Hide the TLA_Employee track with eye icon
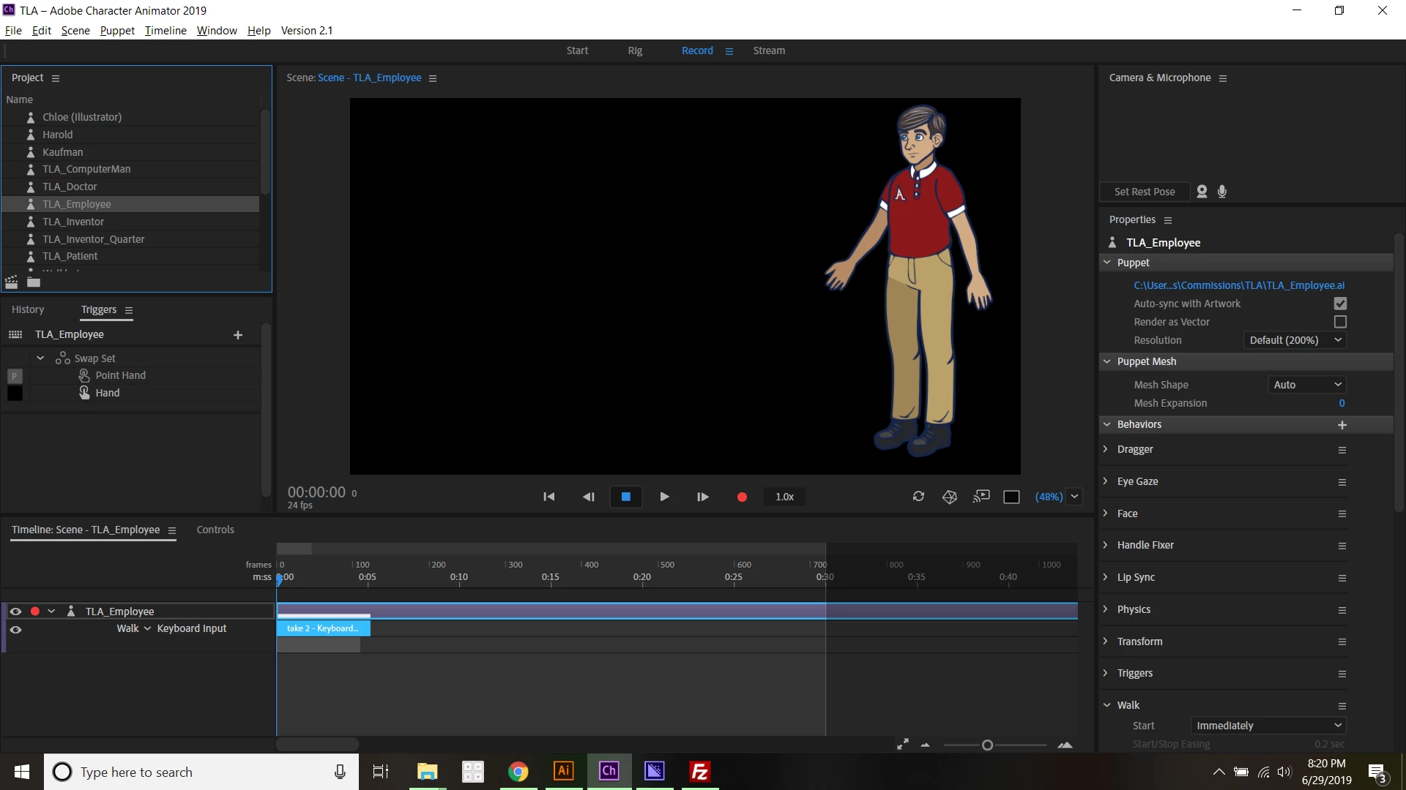Viewport: 1406px width, 790px height. click(x=15, y=612)
